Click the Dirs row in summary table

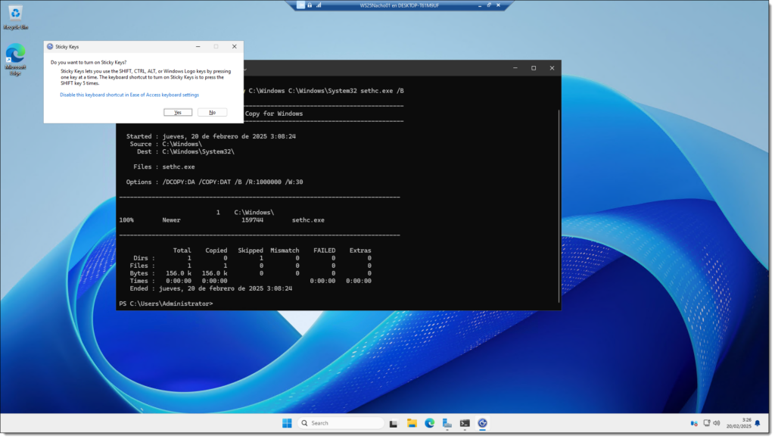tap(252, 258)
